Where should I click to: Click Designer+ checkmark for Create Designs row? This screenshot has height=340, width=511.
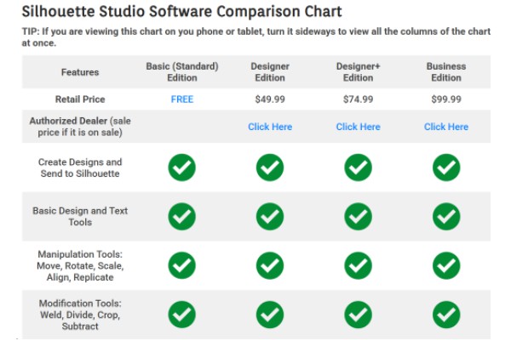358,167
